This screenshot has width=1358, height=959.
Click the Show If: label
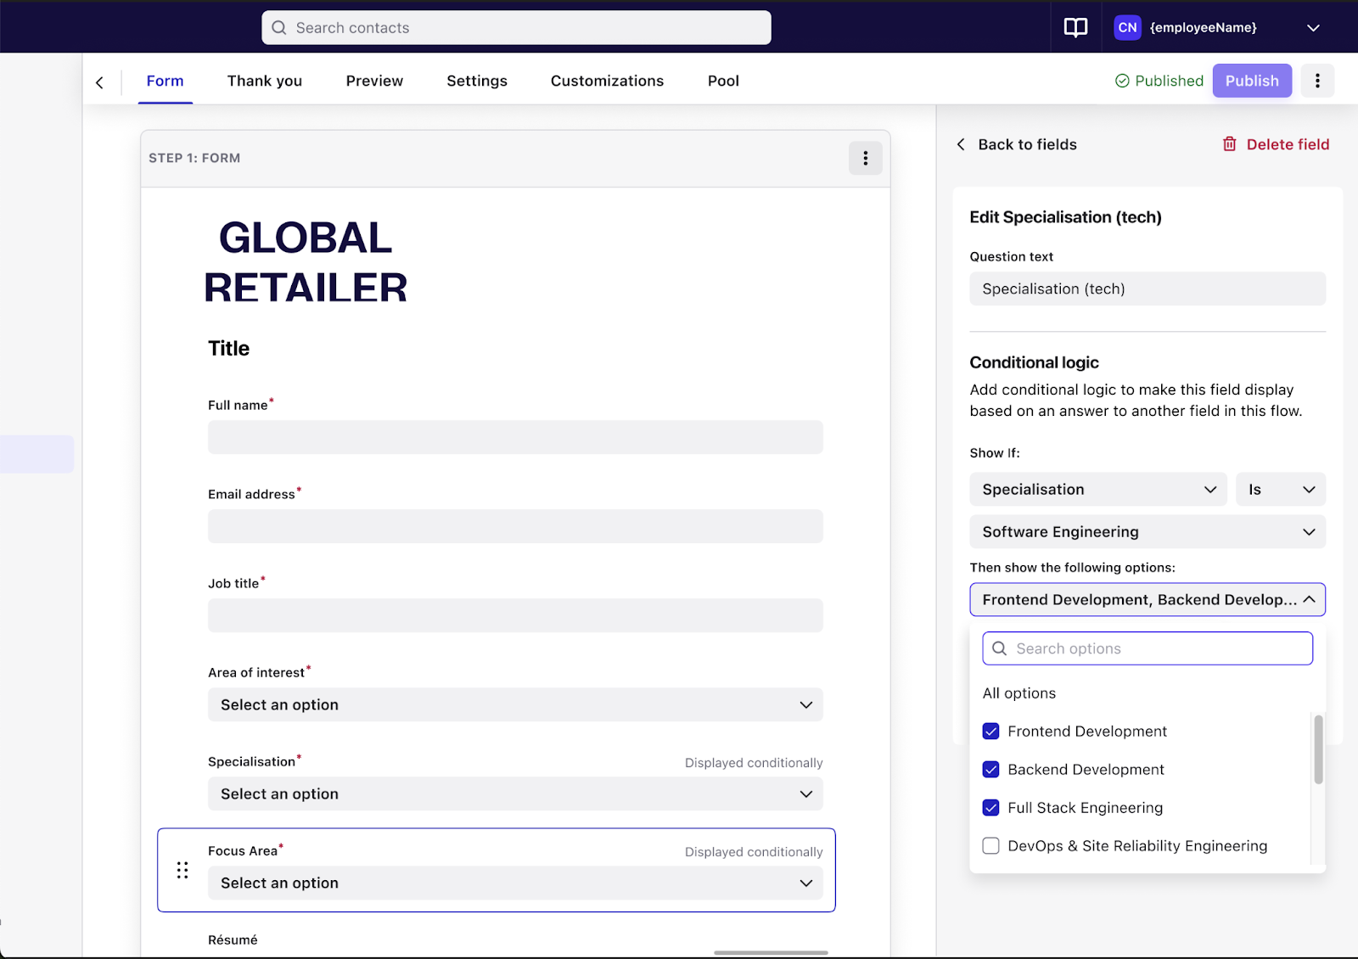point(995,453)
